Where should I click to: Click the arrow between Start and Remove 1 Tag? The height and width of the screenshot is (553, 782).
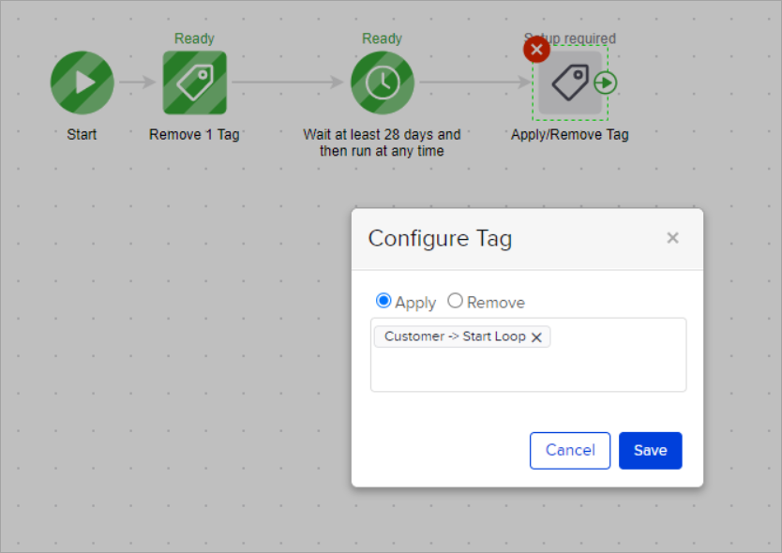point(138,82)
